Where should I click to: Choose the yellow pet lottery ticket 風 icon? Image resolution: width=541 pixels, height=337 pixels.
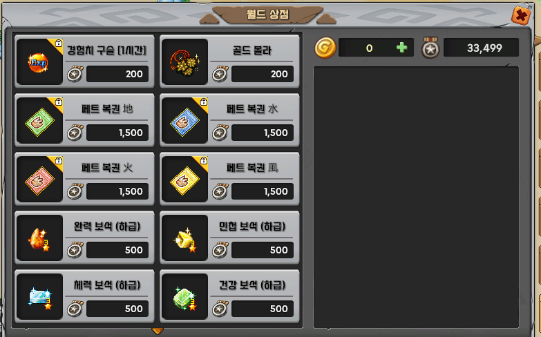[185, 179]
